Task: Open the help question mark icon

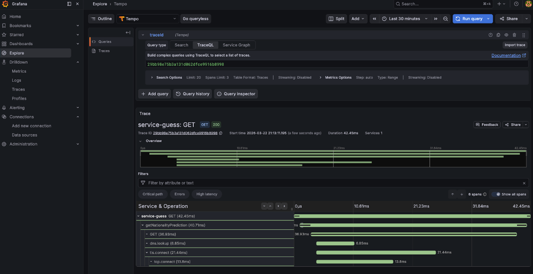Action: point(516,4)
